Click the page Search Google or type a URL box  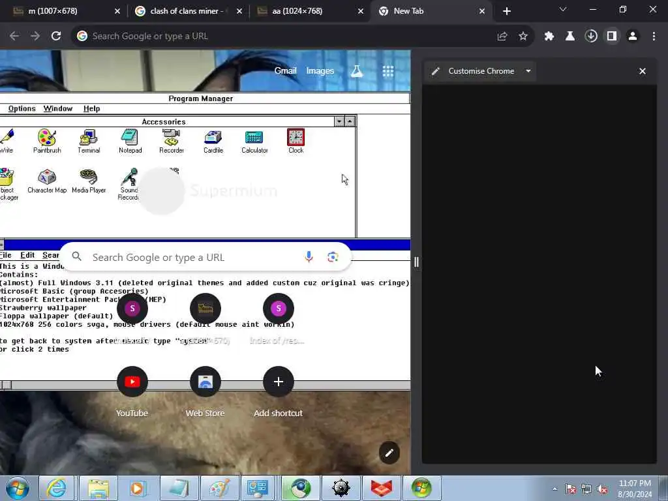tap(207, 257)
